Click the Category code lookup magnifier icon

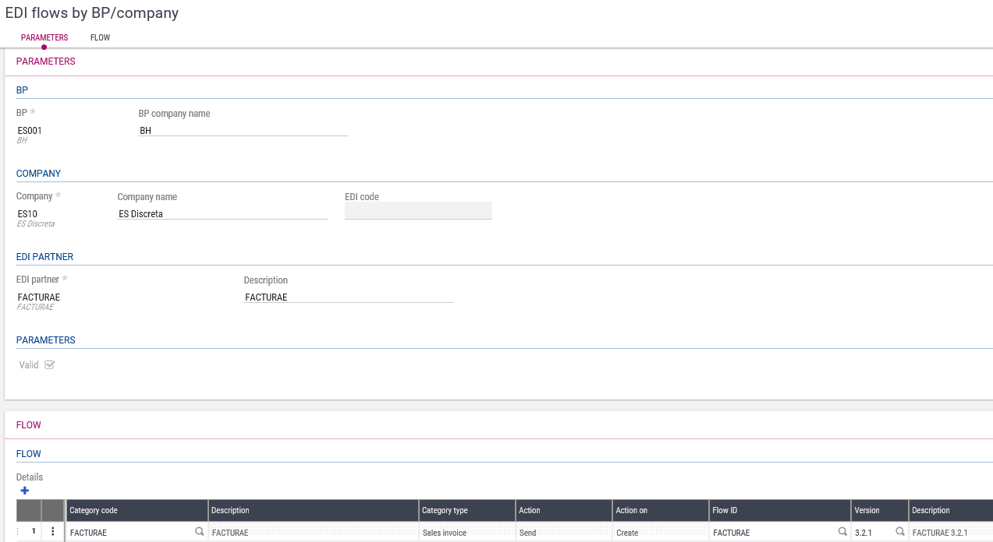coord(199,532)
